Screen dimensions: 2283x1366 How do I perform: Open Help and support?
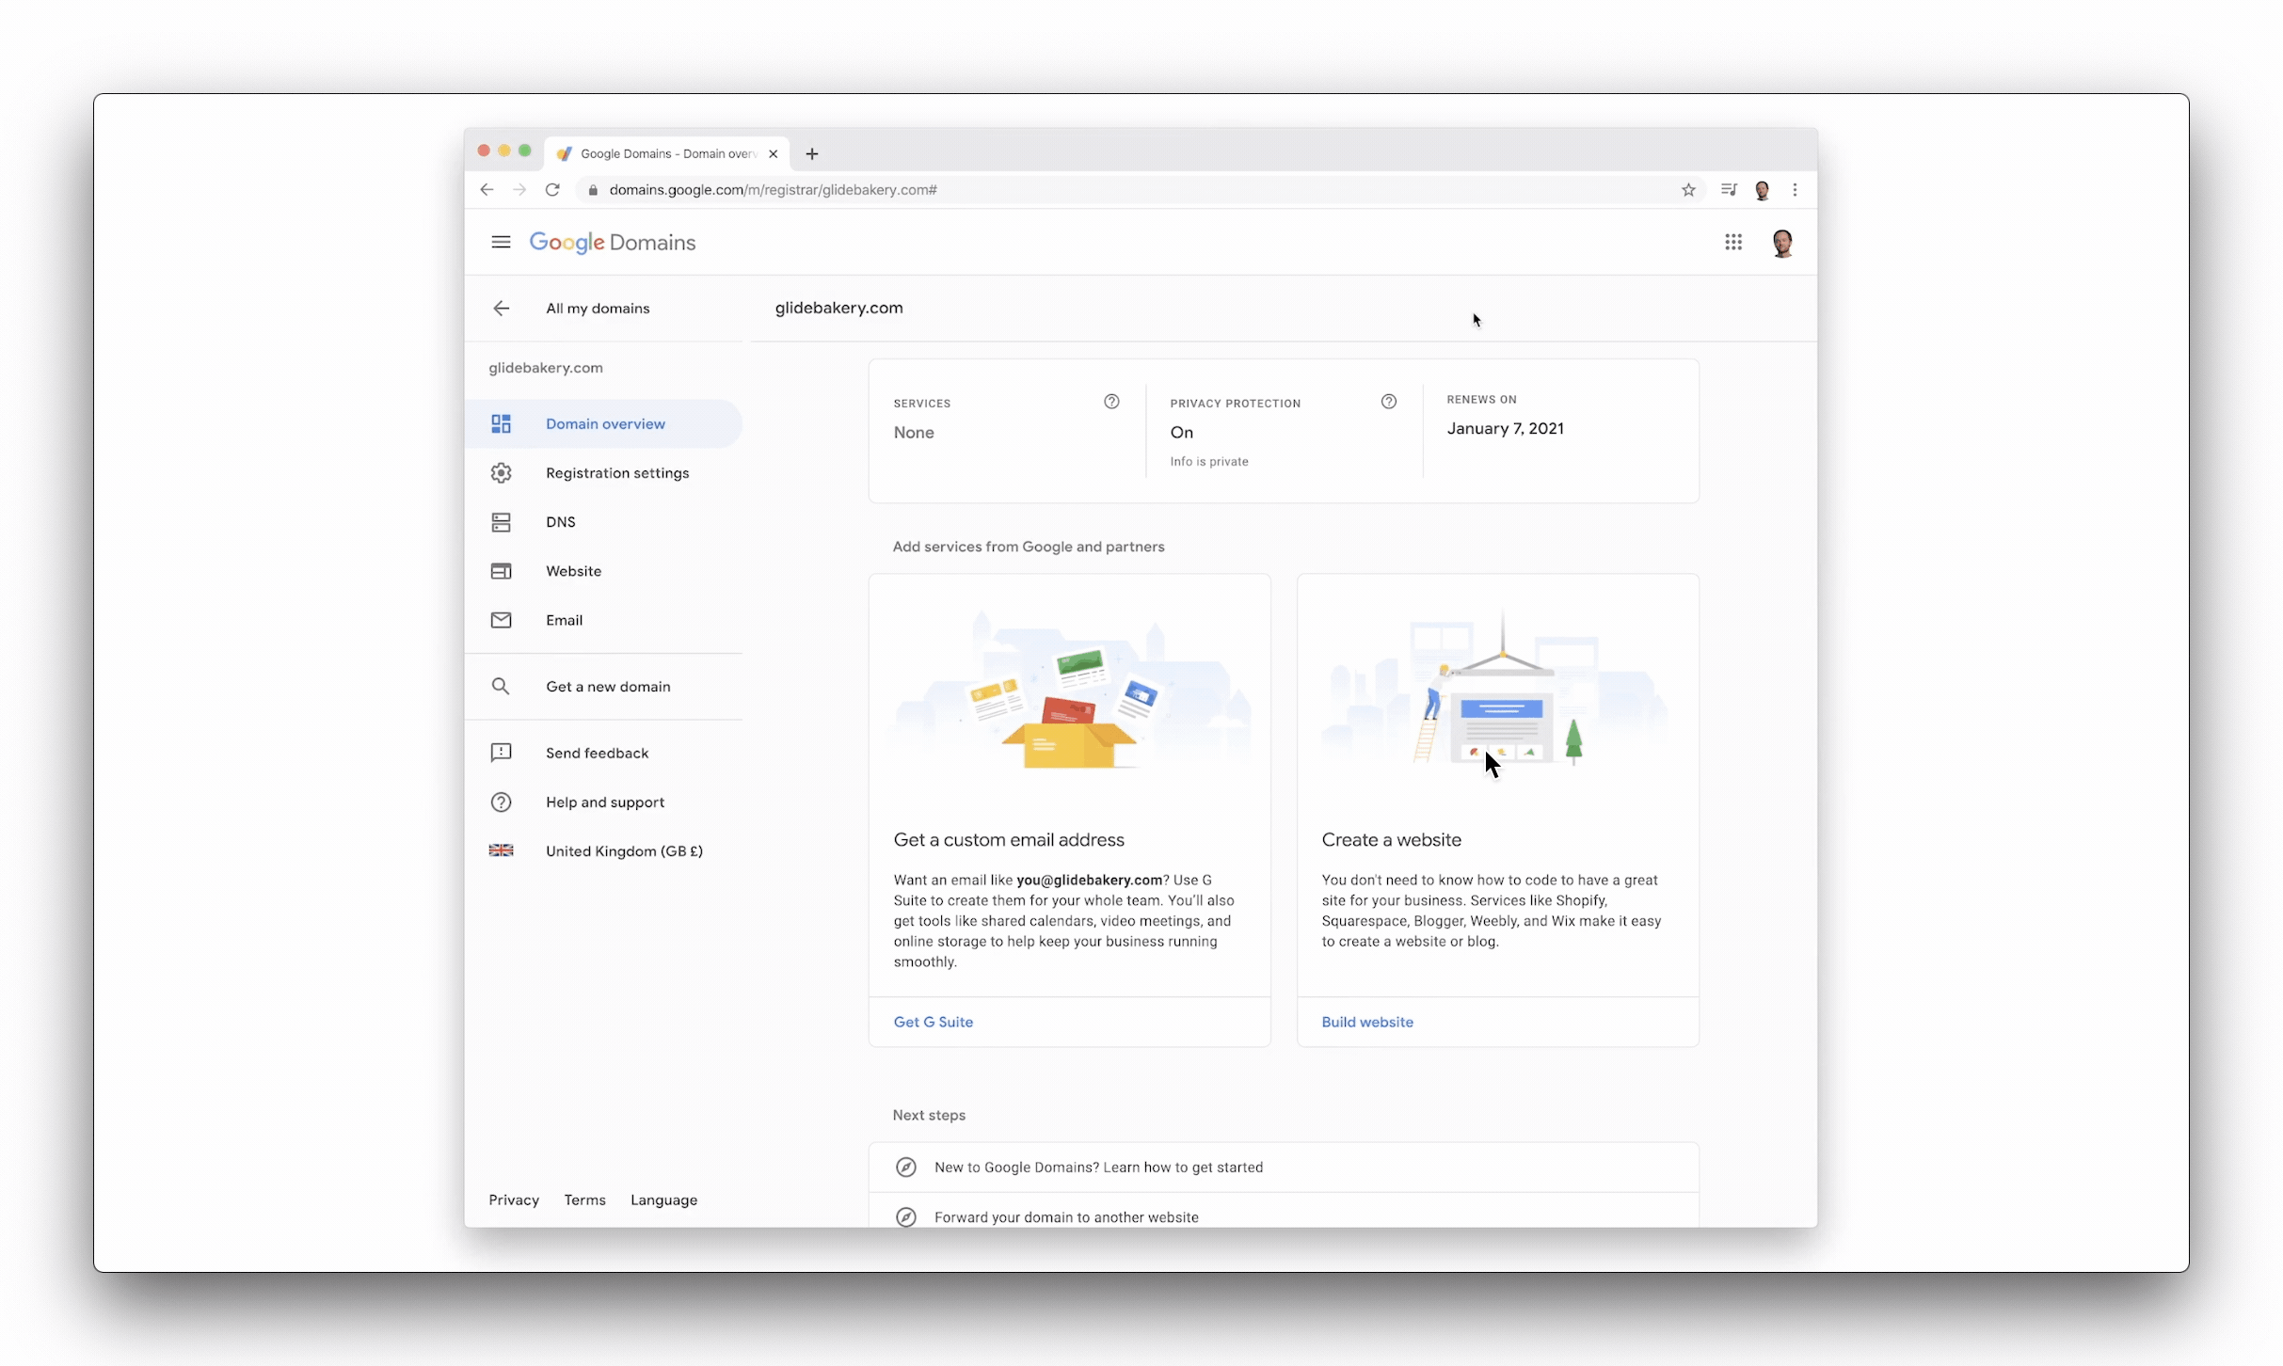[604, 802]
